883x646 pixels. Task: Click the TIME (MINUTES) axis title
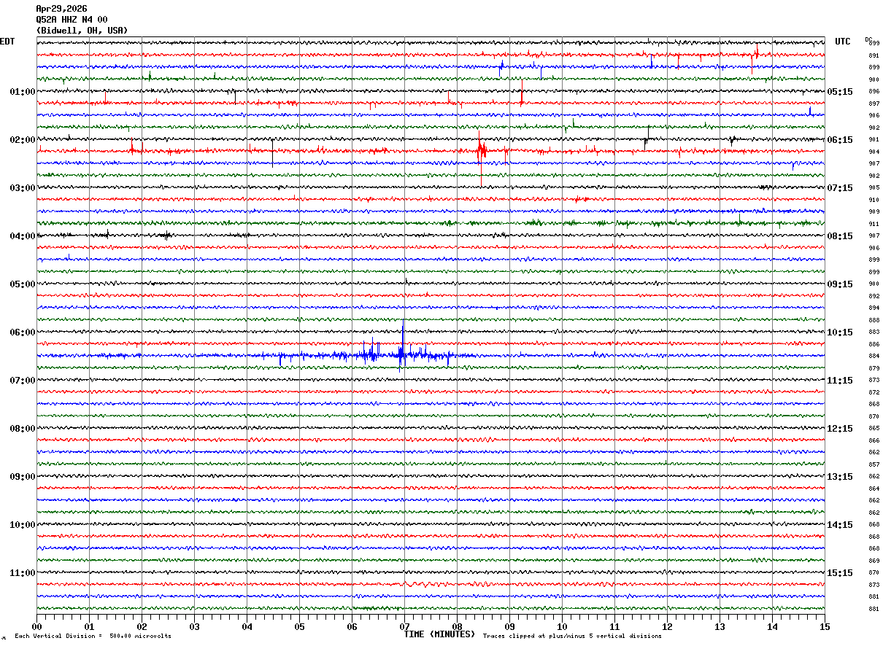coord(439,634)
